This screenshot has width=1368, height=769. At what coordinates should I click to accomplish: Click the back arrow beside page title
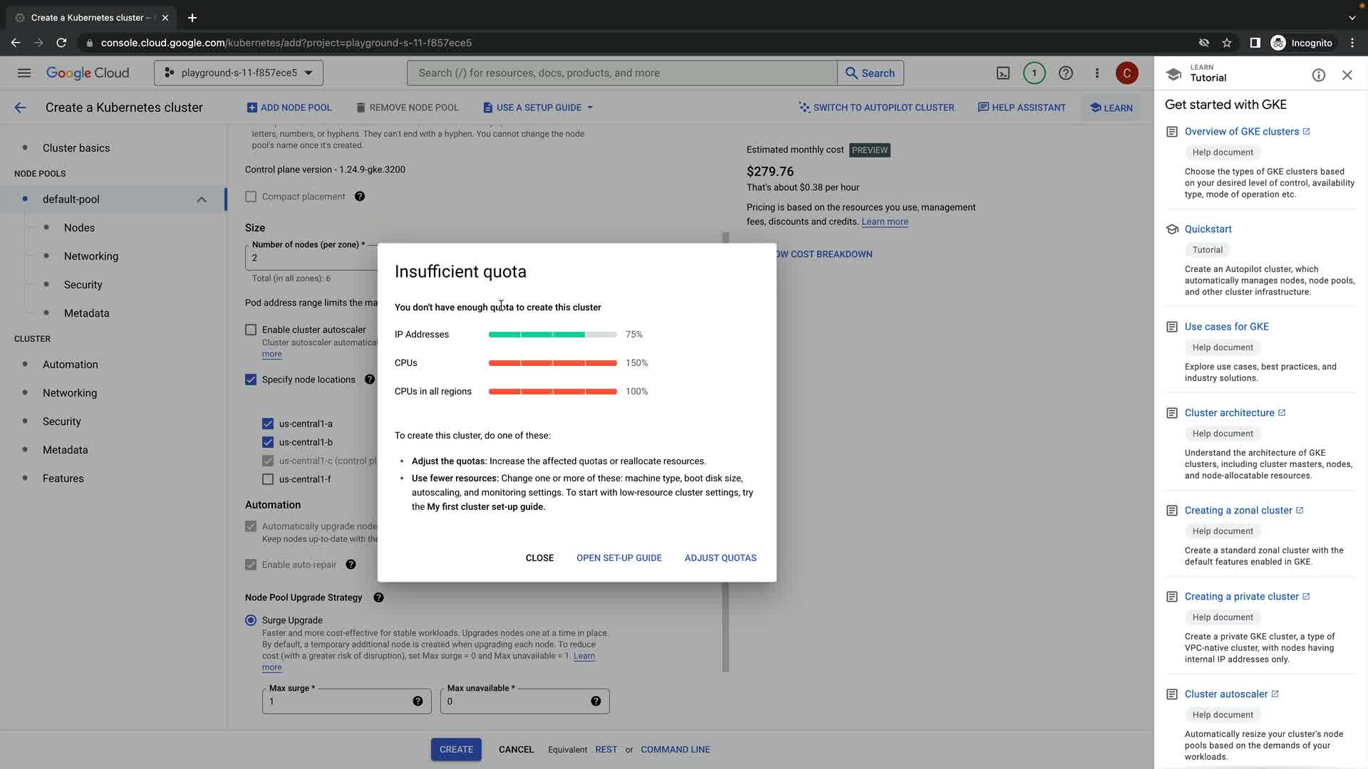(x=20, y=108)
